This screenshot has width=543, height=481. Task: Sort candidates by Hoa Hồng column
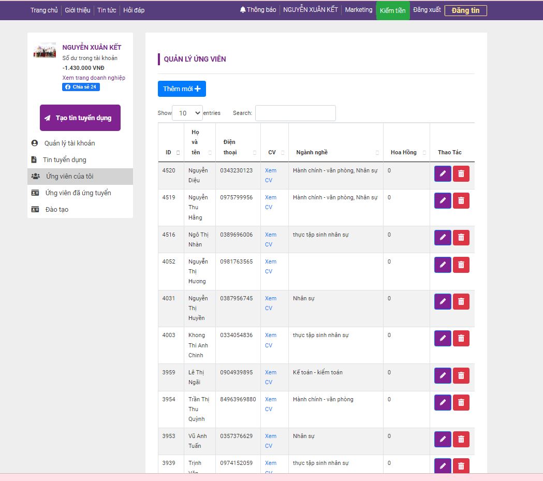pos(406,152)
